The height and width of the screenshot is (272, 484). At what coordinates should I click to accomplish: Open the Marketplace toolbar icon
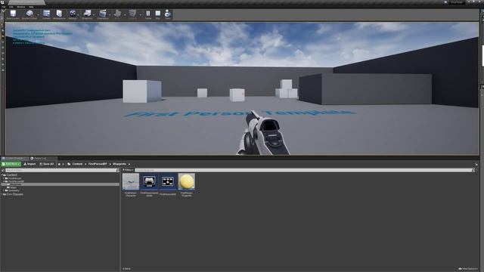pyautogui.click(x=59, y=14)
